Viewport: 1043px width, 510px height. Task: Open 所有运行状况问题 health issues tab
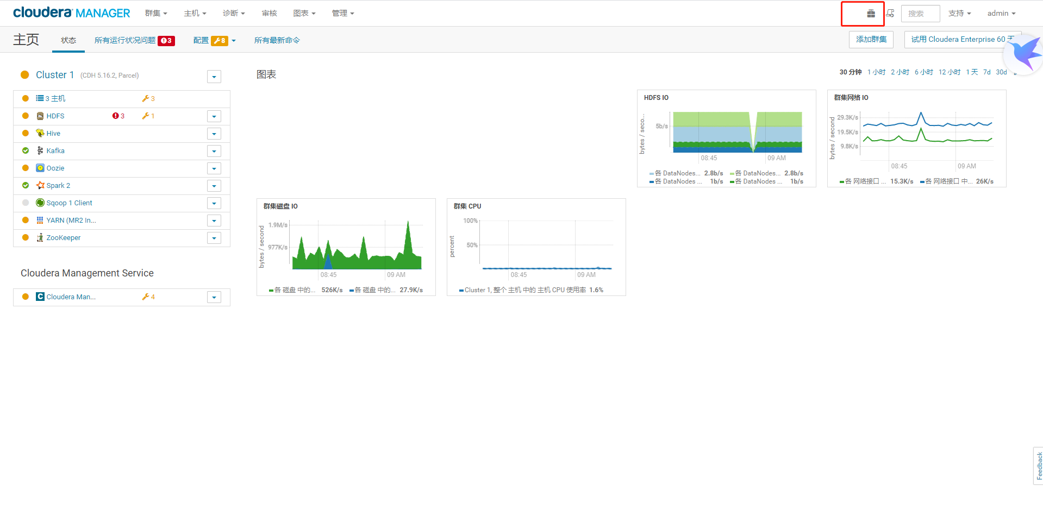click(134, 40)
